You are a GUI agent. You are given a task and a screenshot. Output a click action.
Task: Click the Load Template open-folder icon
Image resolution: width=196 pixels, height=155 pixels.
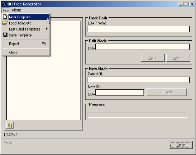pos(5,23)
